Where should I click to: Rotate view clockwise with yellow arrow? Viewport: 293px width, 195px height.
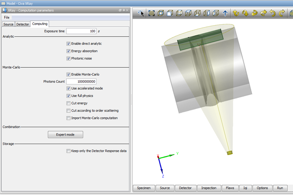click(x=282, y=13)
